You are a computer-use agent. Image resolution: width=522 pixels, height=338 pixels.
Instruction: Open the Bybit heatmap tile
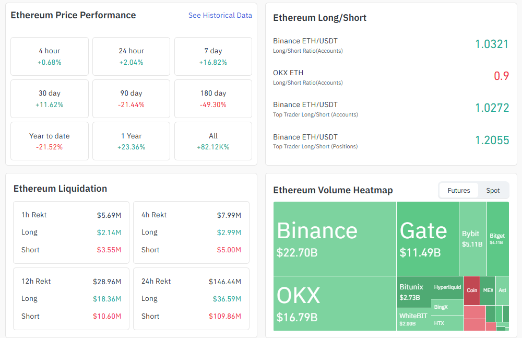472,239
